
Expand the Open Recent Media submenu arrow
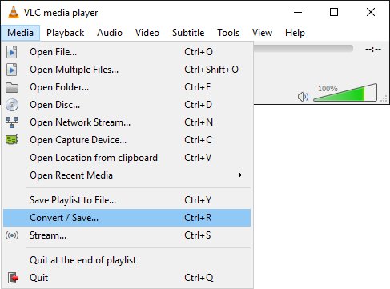(240, 175)
